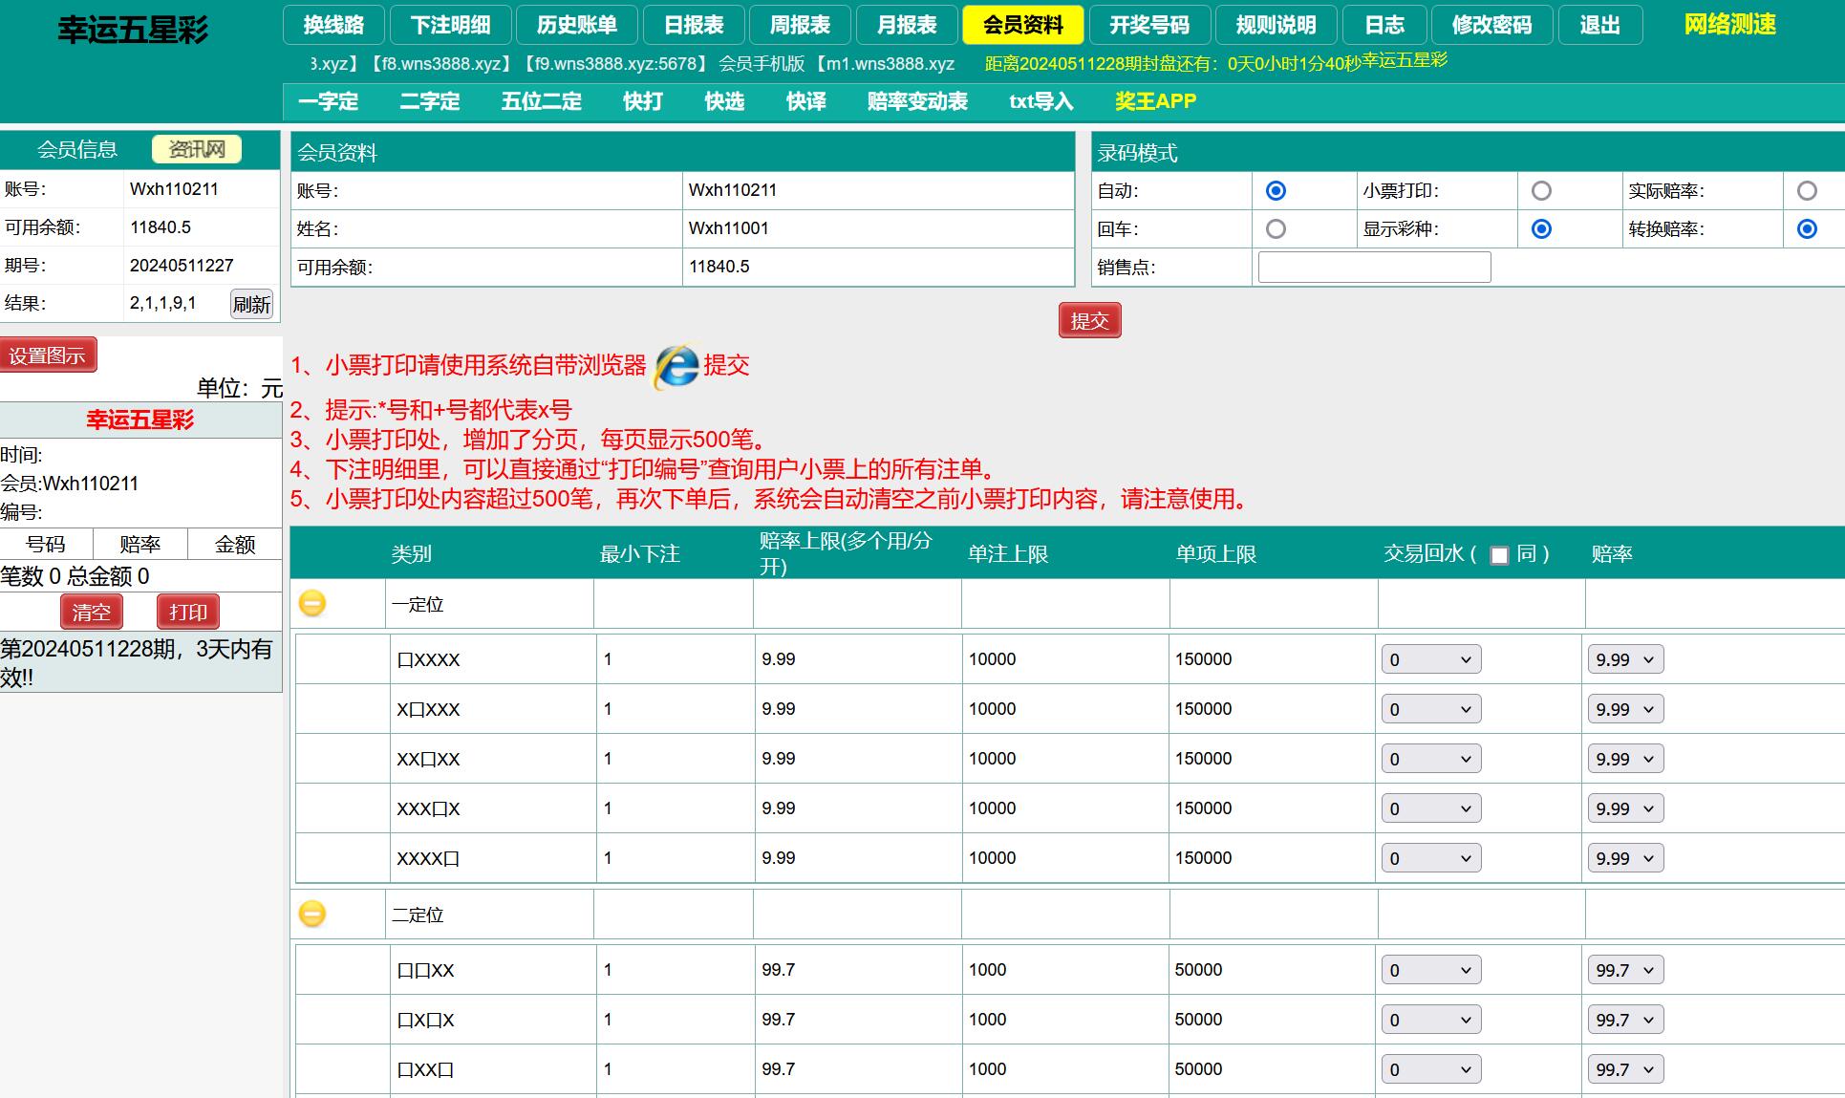The width and height of the screenshot is (1845, 1098).
Task: Open the 开奖号码 tab
Action: 1148,25
